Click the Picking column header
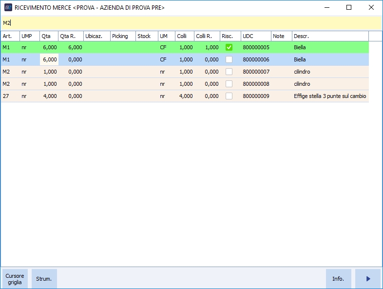This screenshot has height=289, width=383. pyautogui.click(x=123, y=36)
